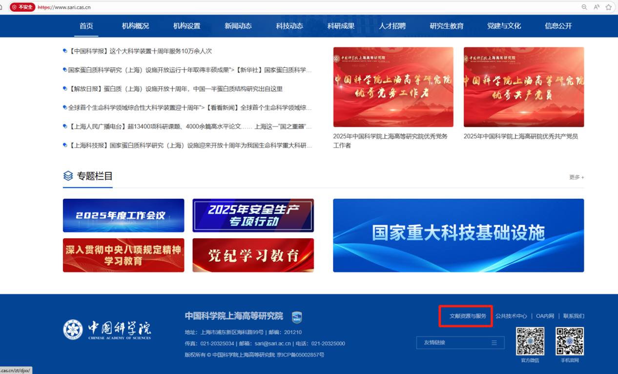Click the read aloud icon in address bar
Screen dimensions: 618x374
(x=597, y=7)
